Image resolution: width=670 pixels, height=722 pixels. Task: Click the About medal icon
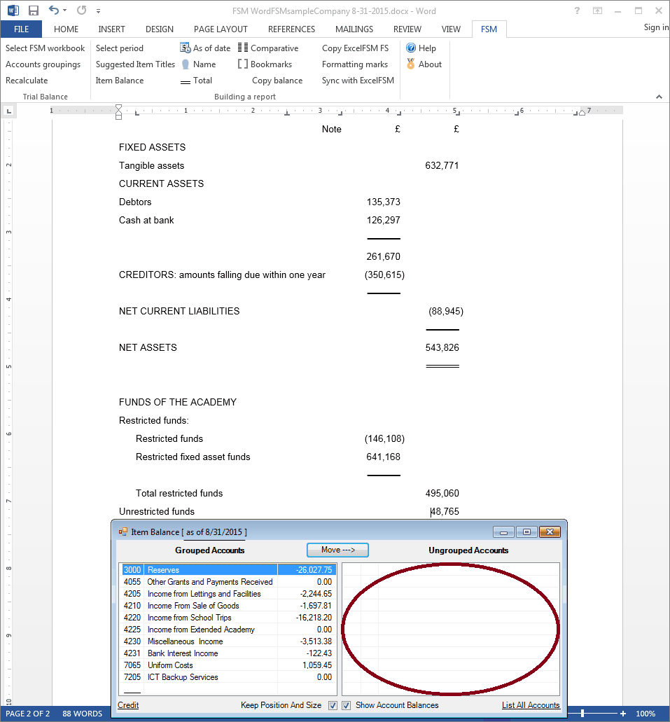click(x=411, y=64)
